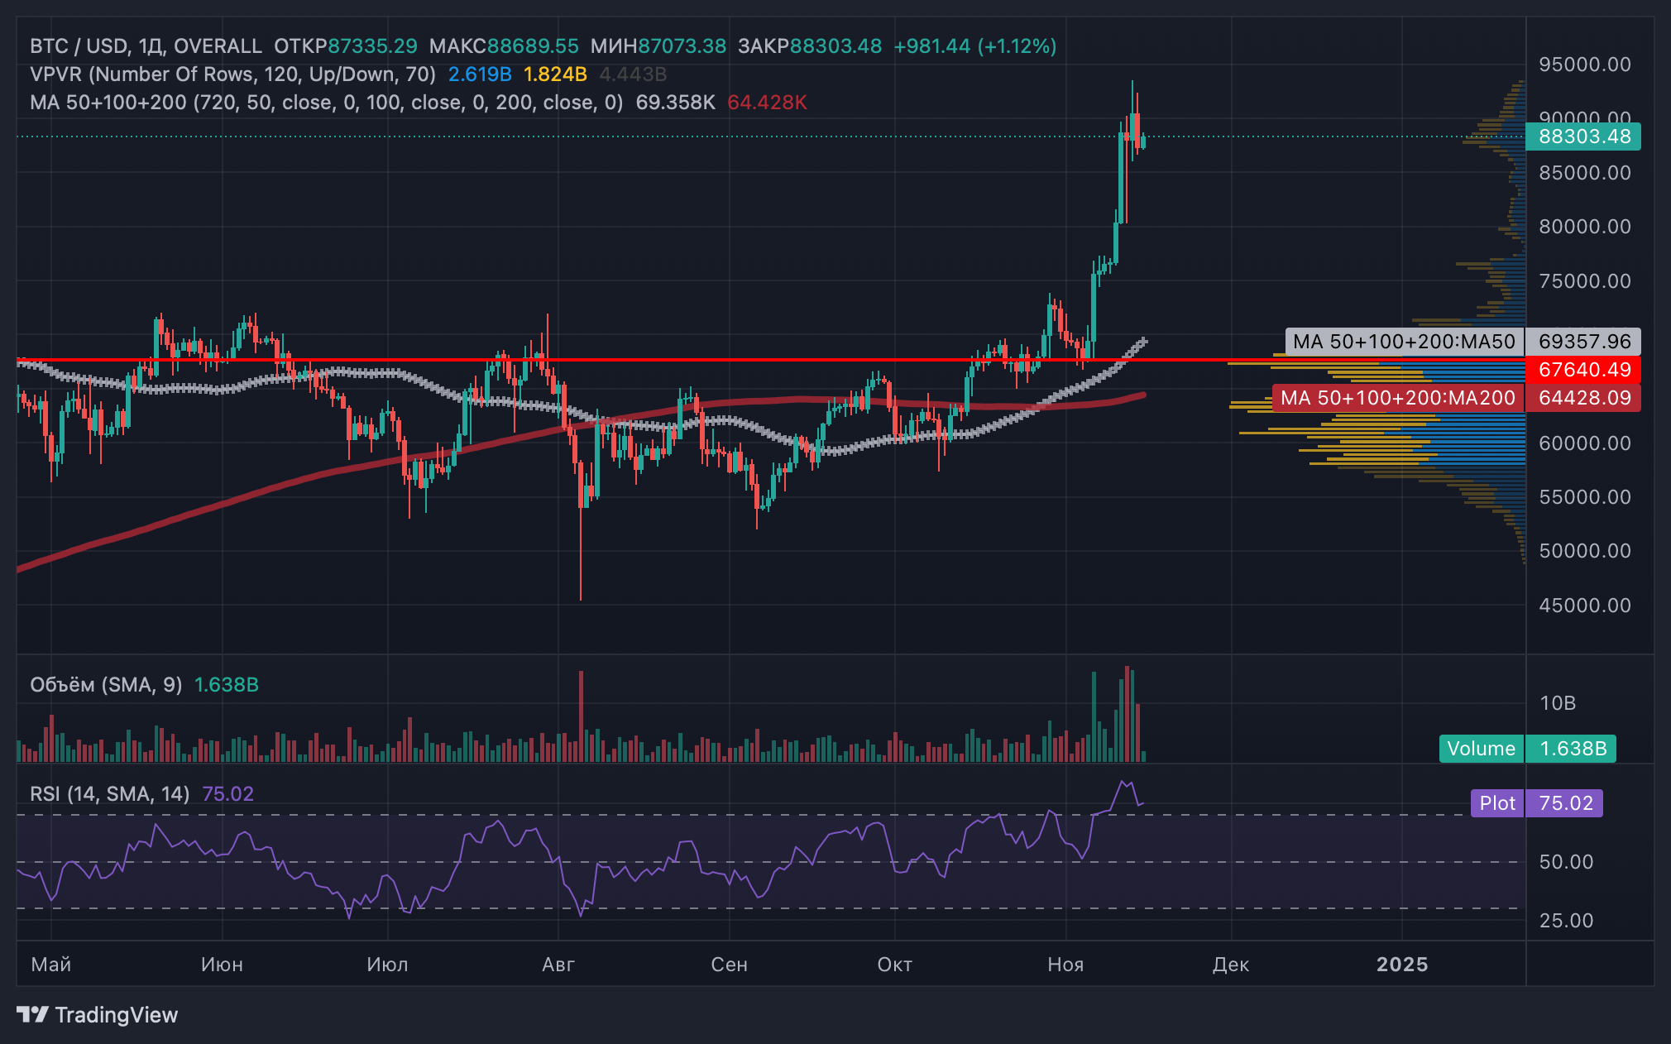Click the 60000.00 price axis label

tap(1585, 443)
